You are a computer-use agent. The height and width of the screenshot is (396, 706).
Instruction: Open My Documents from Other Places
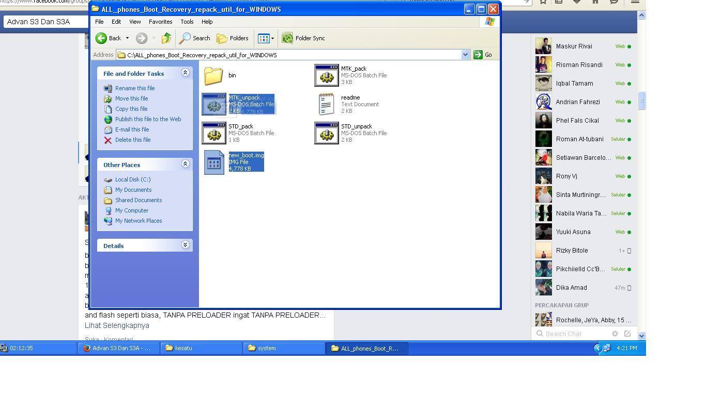point(133,190)
